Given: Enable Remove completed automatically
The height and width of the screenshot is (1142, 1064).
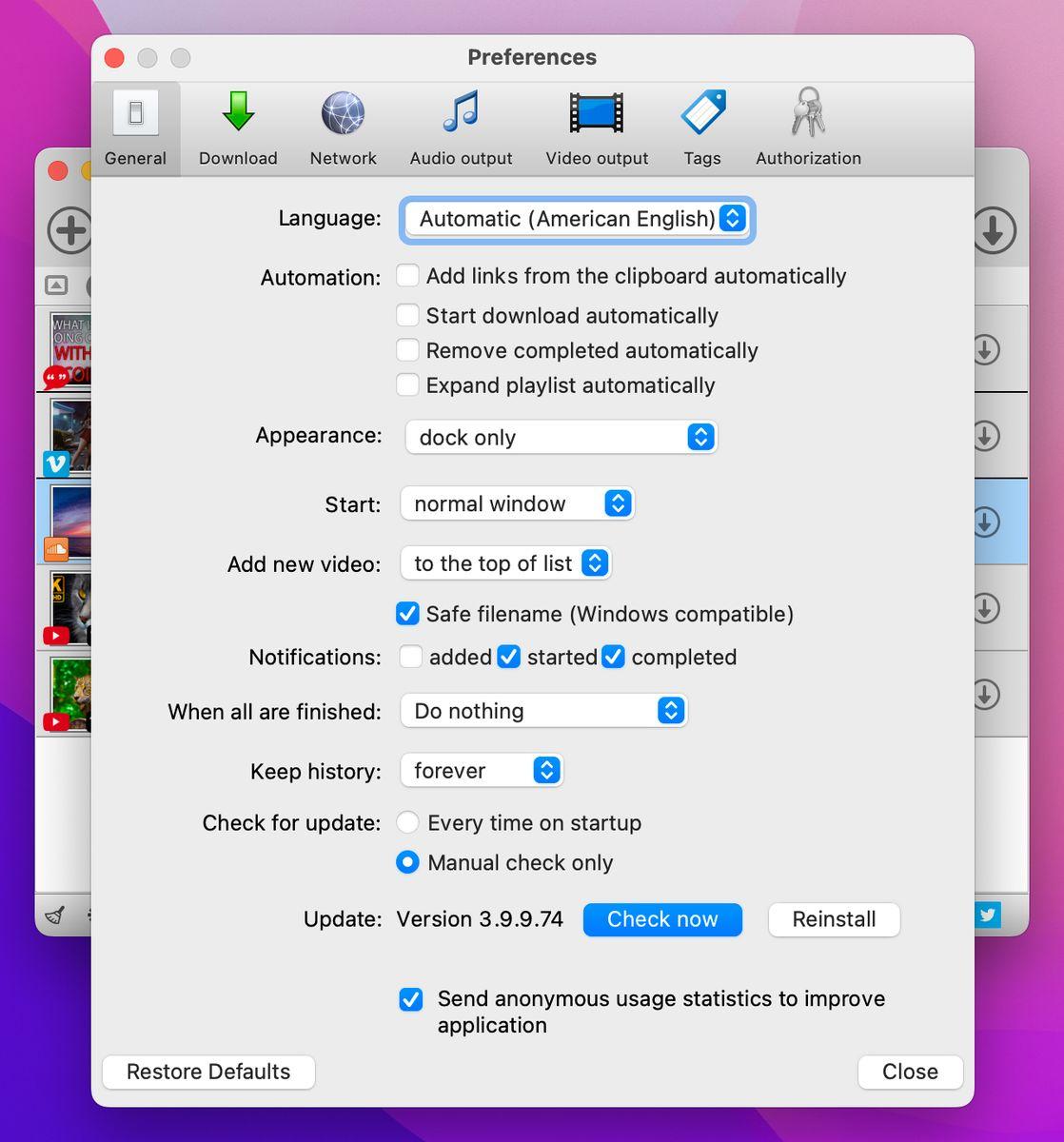Looking at the screenshot, I should click(407, 350).
